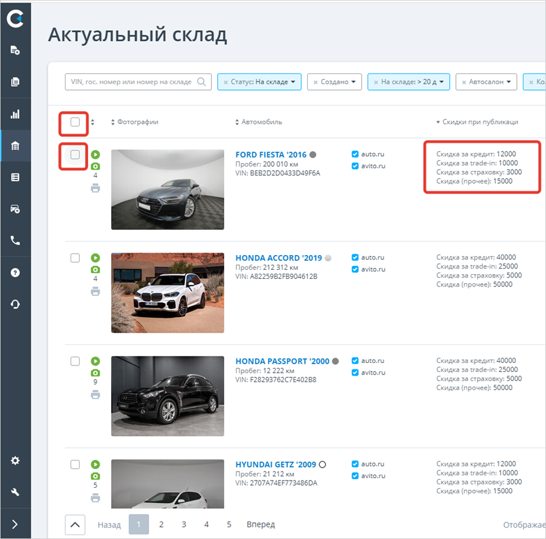The image size is (546, 539).
Task: Open the phone calls sidebar icon
Action: 15,240
